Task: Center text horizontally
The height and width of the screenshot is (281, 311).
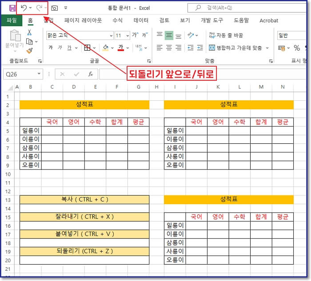Action: (169, 48)
